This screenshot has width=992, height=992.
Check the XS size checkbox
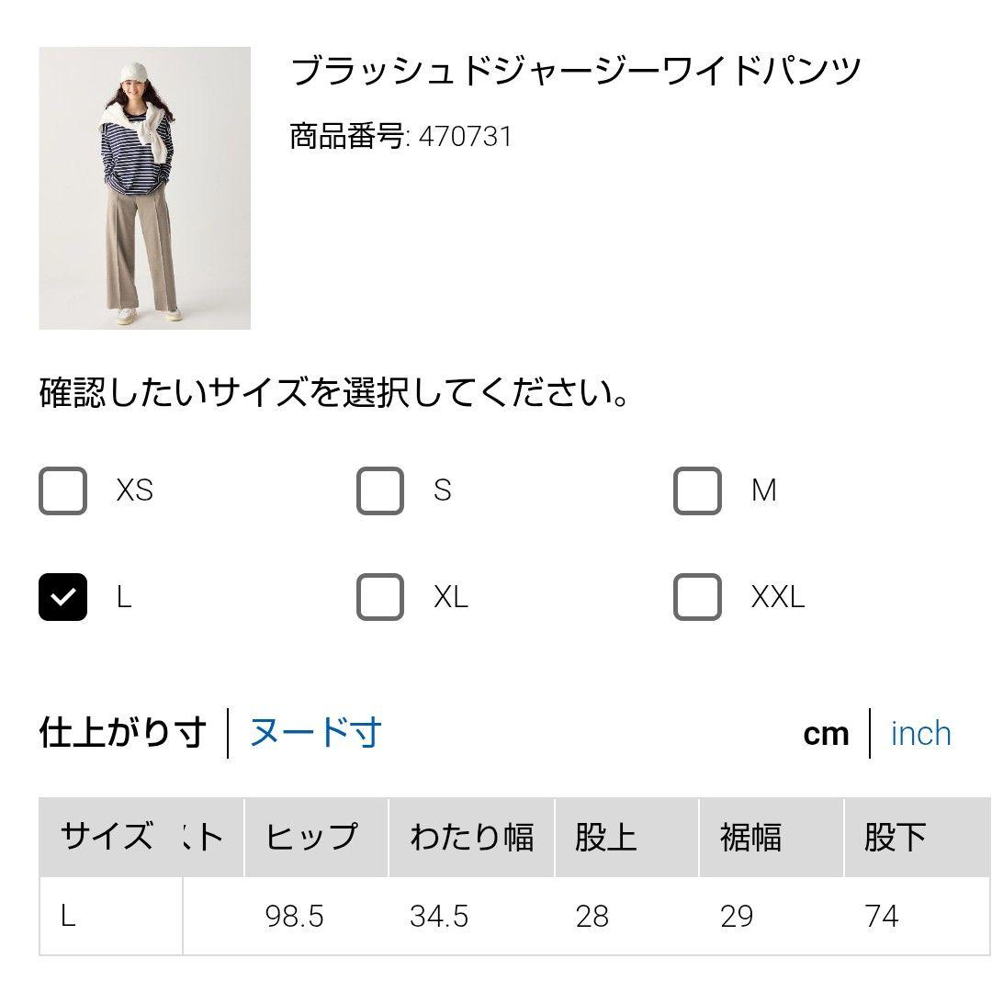62,490
